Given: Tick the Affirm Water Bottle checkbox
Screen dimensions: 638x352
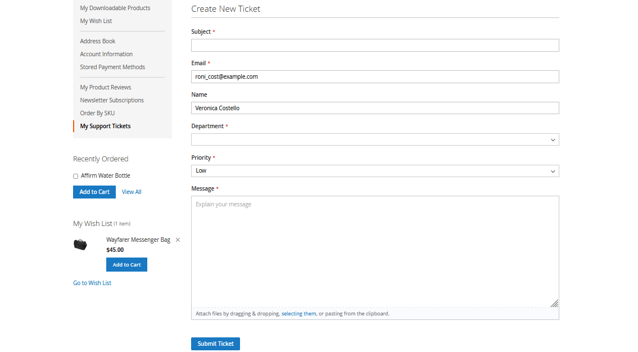Looking at the screenshot, I should (x=76, y=176).
